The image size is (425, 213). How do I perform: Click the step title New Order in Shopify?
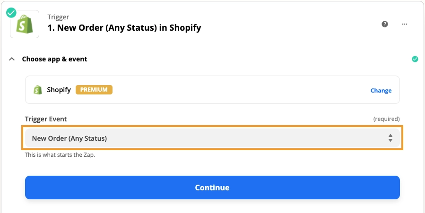[124, 27]
